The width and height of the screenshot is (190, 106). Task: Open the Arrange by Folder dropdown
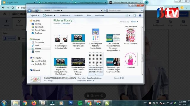(x=134, y=22)
